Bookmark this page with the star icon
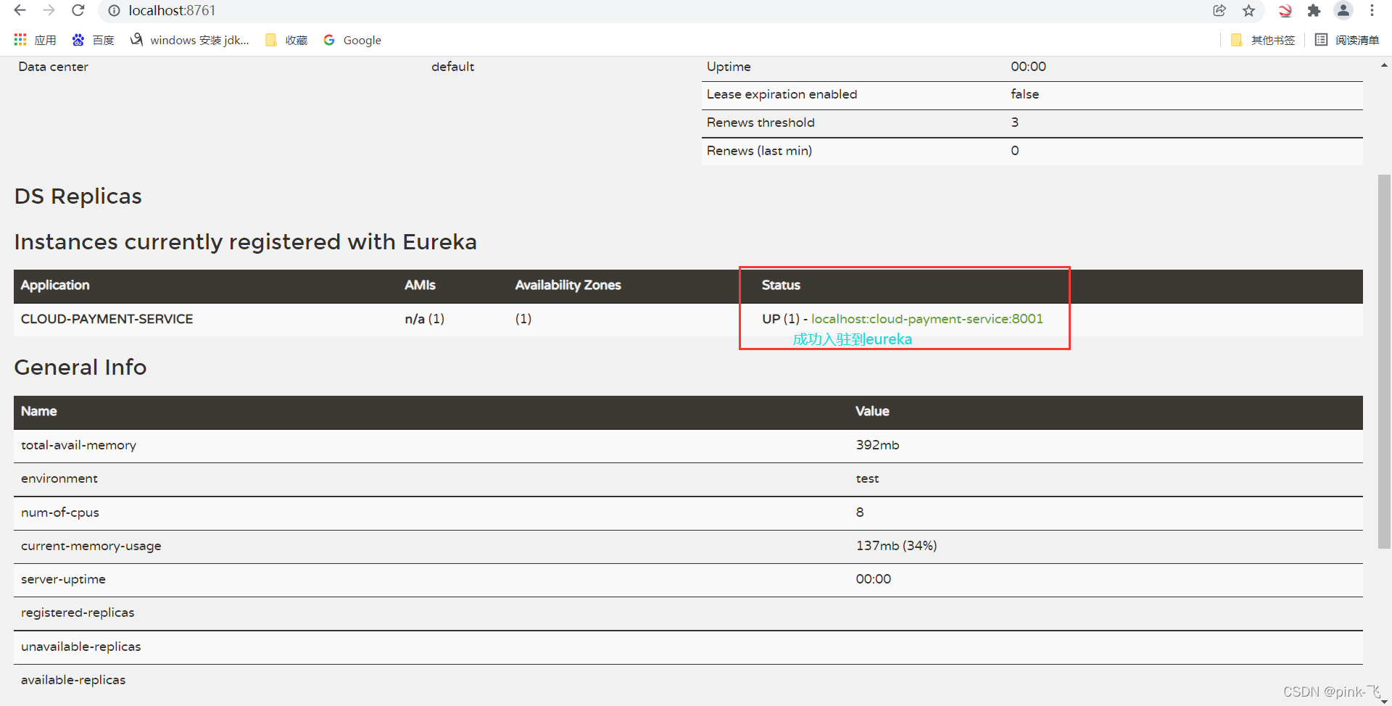This screenshot has height=706, width=1392. [x=1249, y=10]
